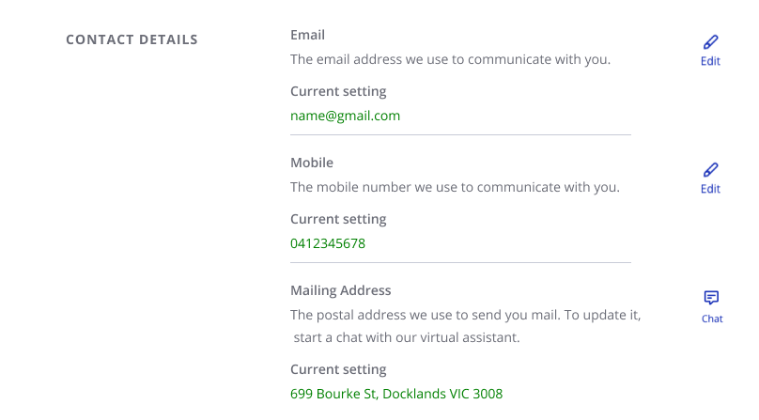
Task: Click the mobile number description text
Action: click(455, 186)
